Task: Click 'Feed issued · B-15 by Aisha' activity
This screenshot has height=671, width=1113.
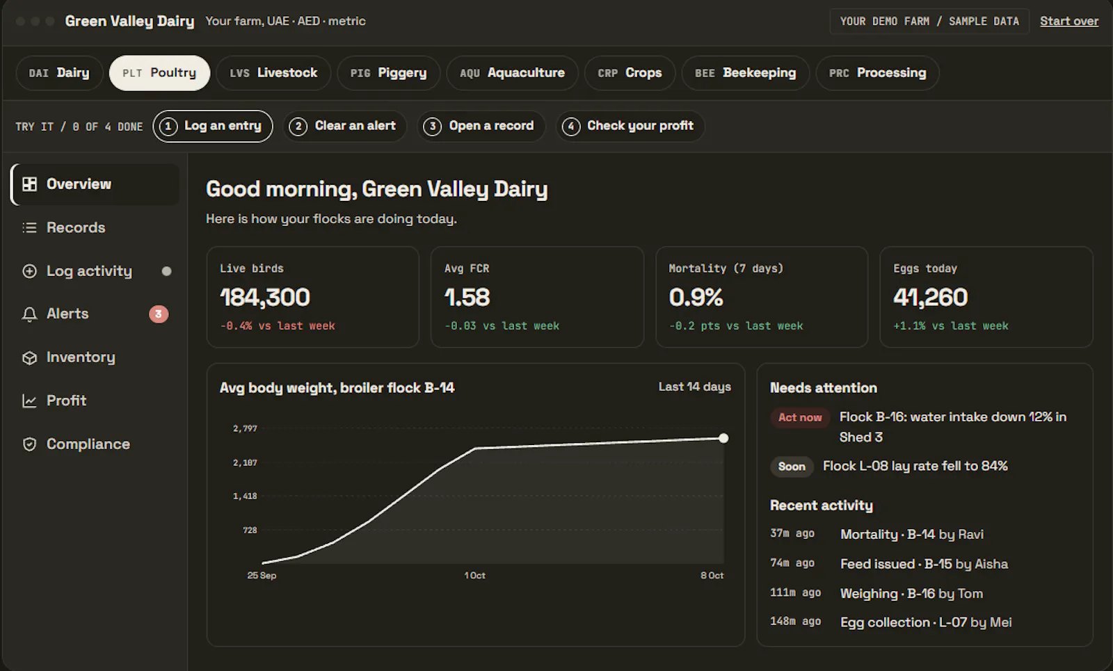Action: point(924,564)
